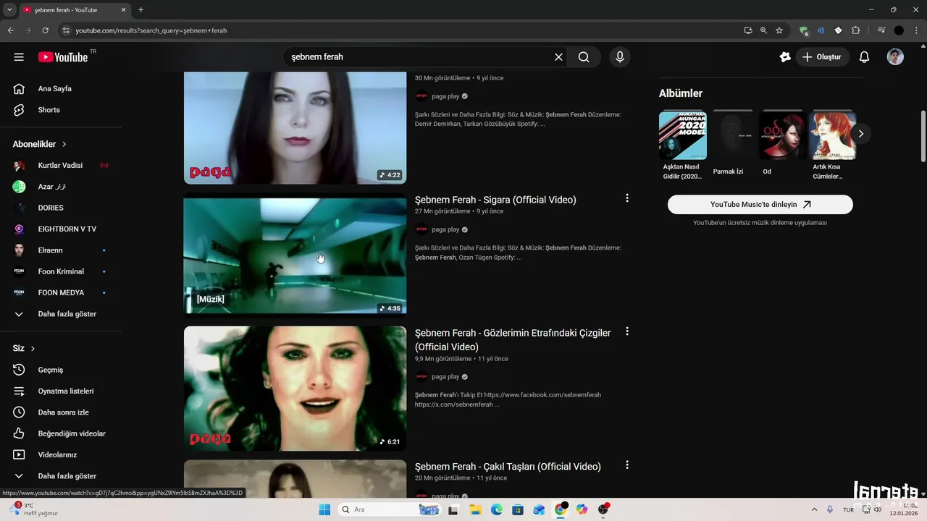Open more options for the Sigara video
The image size is (927, 521).
627,198
